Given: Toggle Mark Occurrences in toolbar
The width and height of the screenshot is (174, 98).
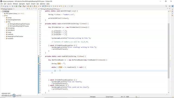Looking at the screenshot, I should tap(45, 6).
